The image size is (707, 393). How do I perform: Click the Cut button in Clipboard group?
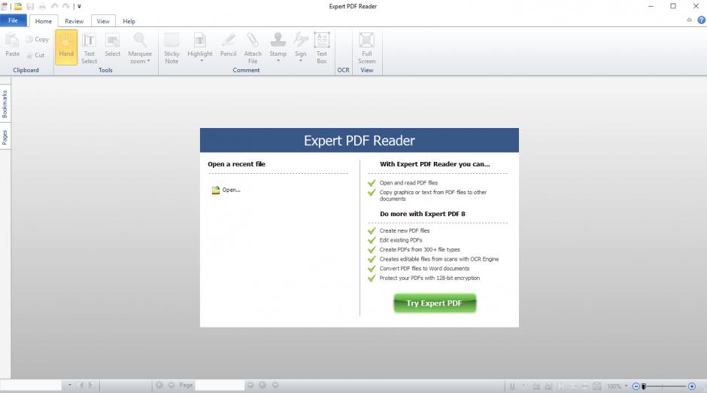[35, 55]
